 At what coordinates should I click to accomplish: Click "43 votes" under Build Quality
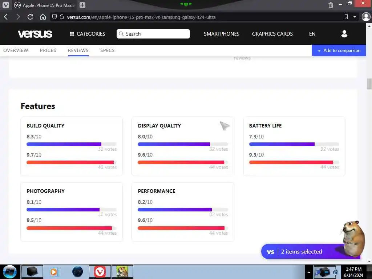pyautogui.click(x=107, y=167)
